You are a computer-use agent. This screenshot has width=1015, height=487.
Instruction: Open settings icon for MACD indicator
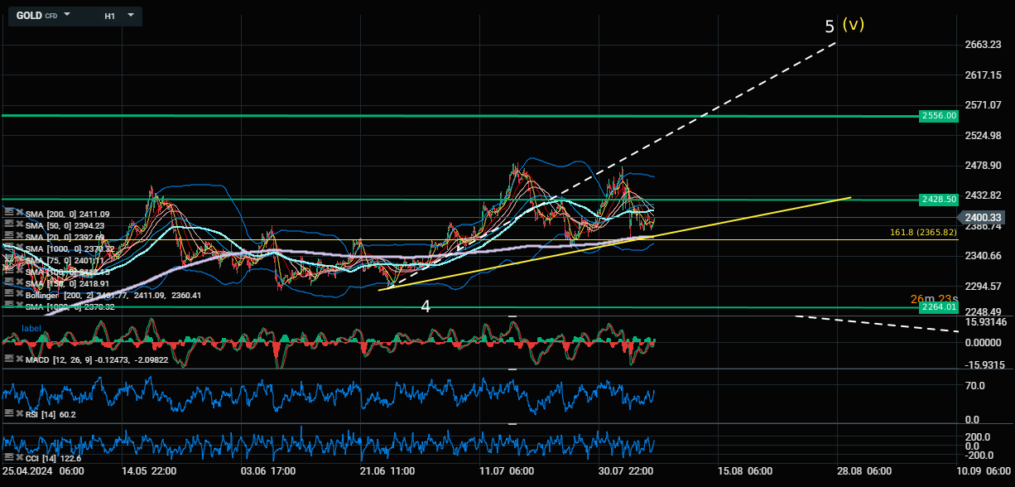(x=8, y=359)
